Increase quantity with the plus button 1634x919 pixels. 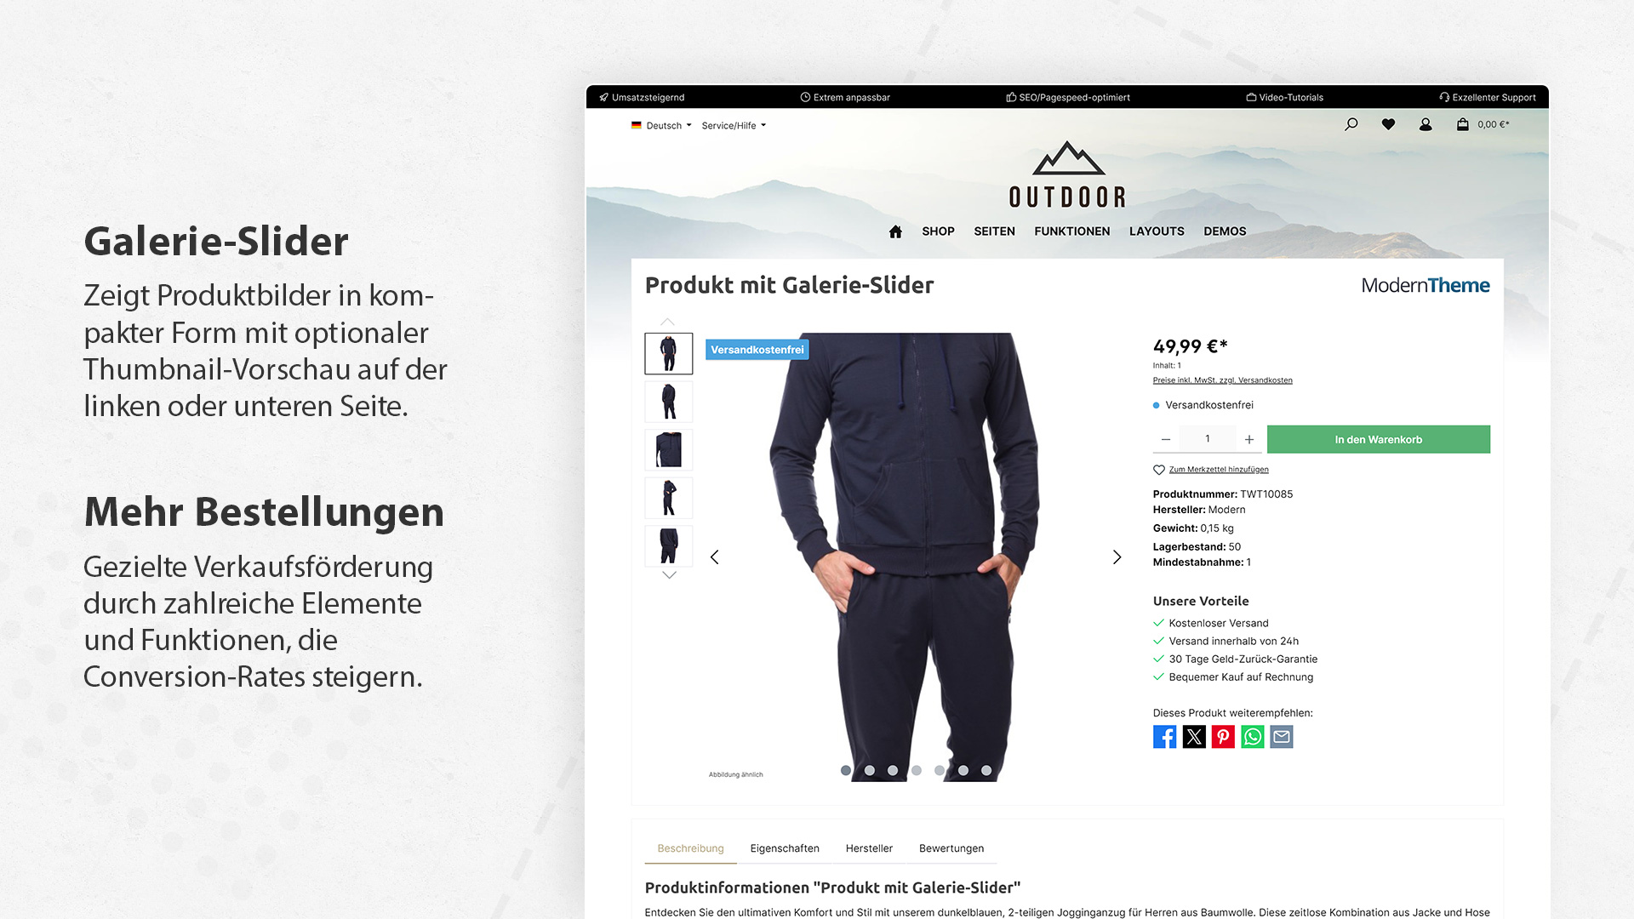coord(1248,440)
